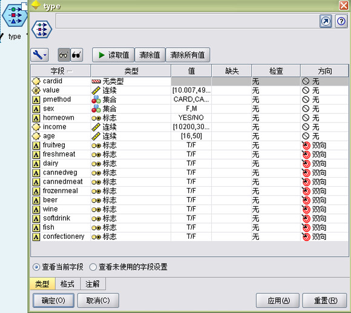This screenshot has height=313, width=351.
Task: Select 查看未使用的字段设置 radio button
Action: [x=93, y=267]
